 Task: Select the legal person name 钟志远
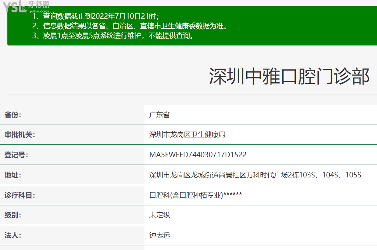[160, 235]
